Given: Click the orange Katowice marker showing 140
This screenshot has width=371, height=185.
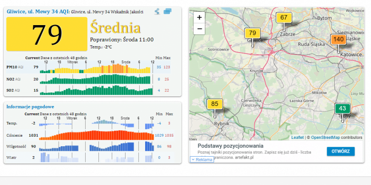Looking at the screenshot, I should point(338,40).
